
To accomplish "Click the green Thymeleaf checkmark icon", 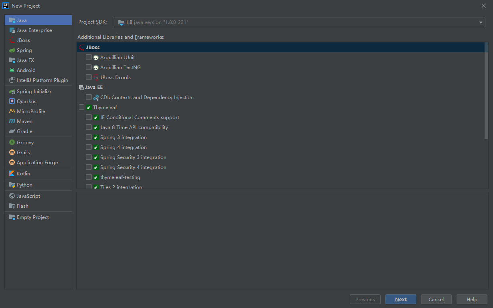I will point(89,107).
